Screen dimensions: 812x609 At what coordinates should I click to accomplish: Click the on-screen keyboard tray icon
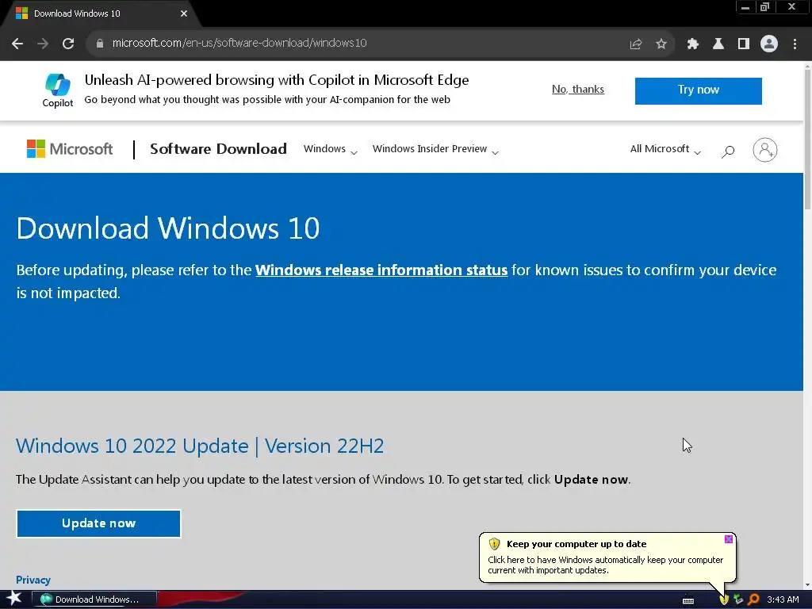coord(688,601)
